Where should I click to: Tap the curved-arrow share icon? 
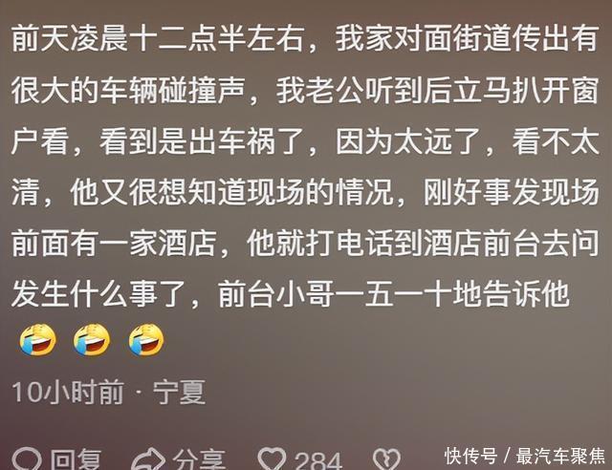148,459
